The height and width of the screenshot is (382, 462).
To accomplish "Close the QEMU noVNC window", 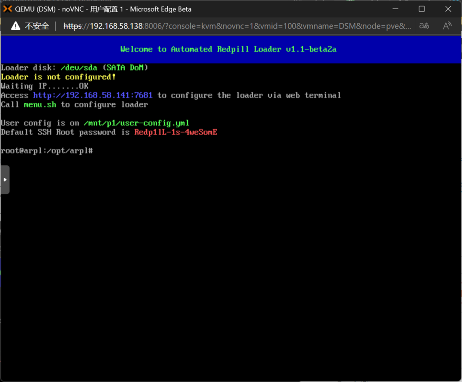I will coord(448,9).
